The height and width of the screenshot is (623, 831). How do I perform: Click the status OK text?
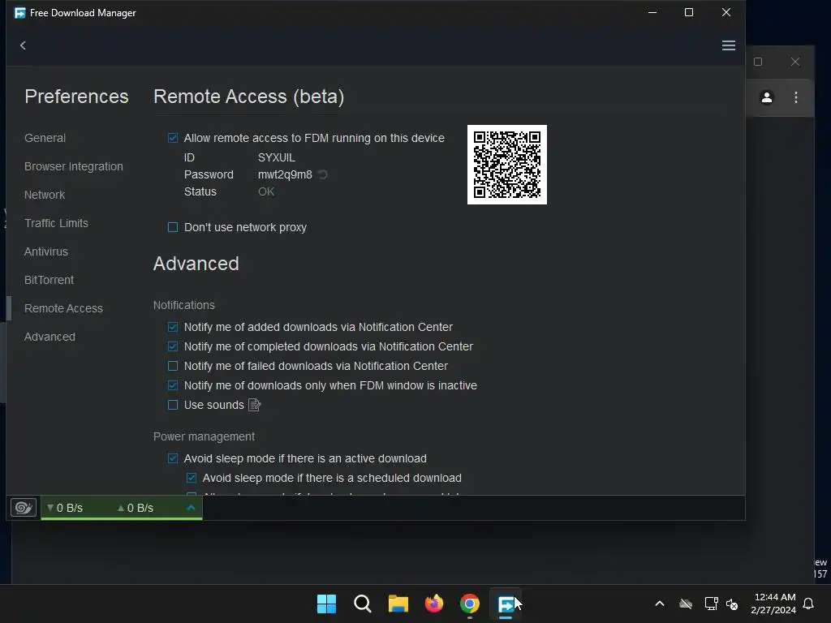266,191
